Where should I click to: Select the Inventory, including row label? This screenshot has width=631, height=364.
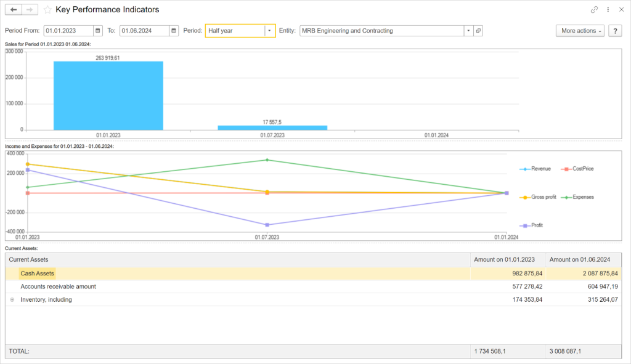coord(46,300)
